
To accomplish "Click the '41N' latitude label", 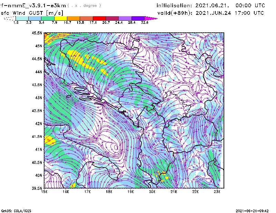I will pyautogui.click(x=39, y=150).
